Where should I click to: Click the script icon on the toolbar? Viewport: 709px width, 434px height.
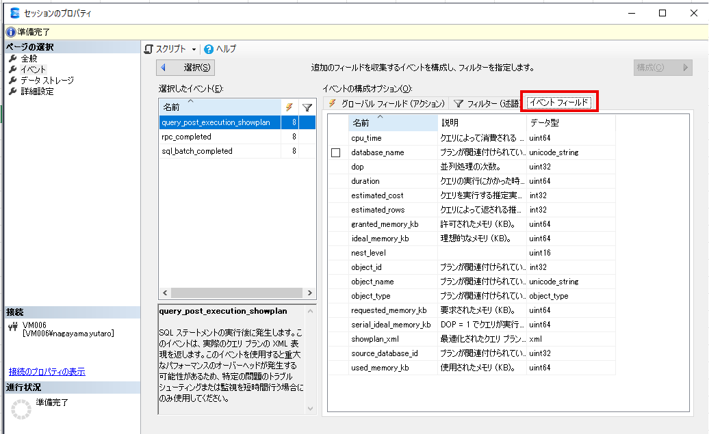148,49
